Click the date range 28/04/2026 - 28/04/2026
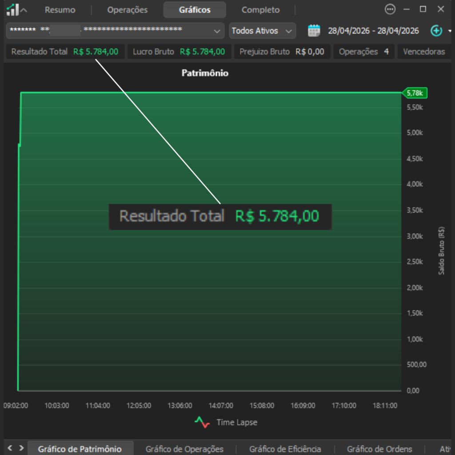 pyautogui.click(x=373, y=31)
